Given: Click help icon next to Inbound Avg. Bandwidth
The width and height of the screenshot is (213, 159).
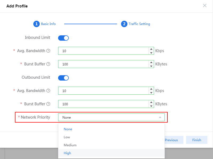Looking at the screenshot, I should coord(48,51).
